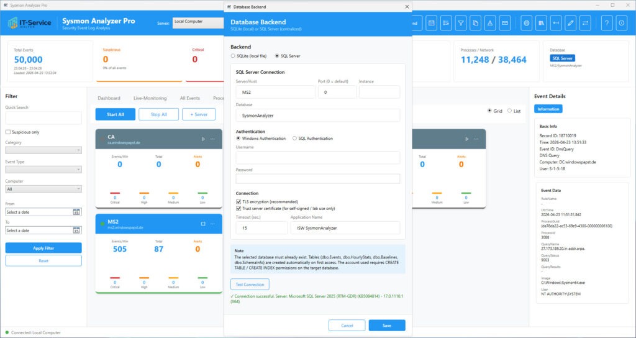Click the Username field
Viewport: 636px width, 338px height.
coord(318,158)
